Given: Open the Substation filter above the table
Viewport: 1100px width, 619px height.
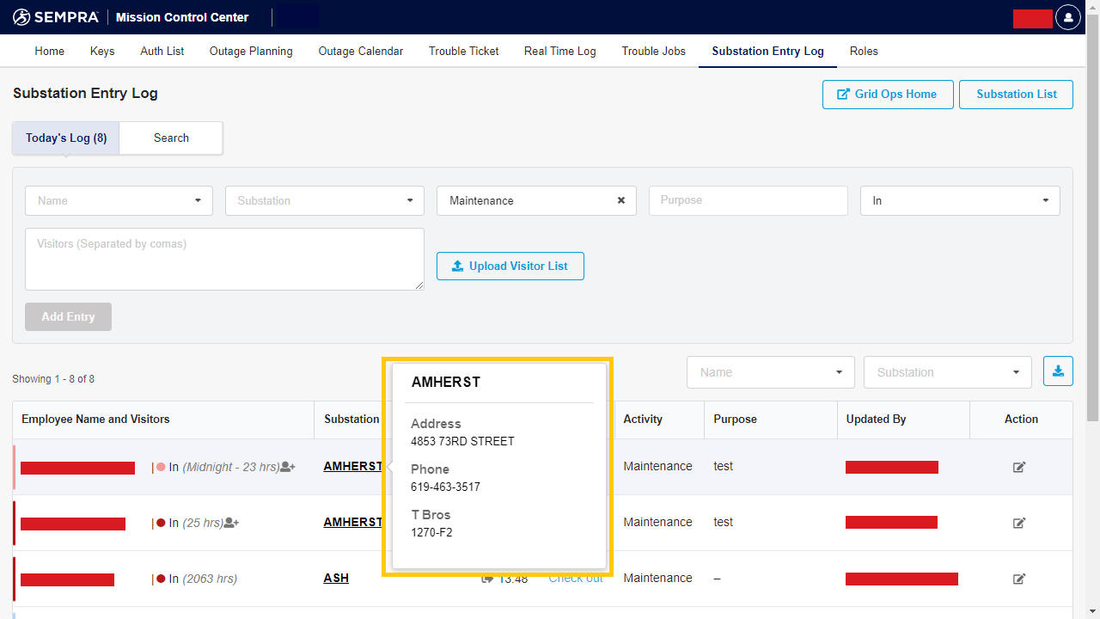Looking at the screenshot, I should tap(947, 372).
